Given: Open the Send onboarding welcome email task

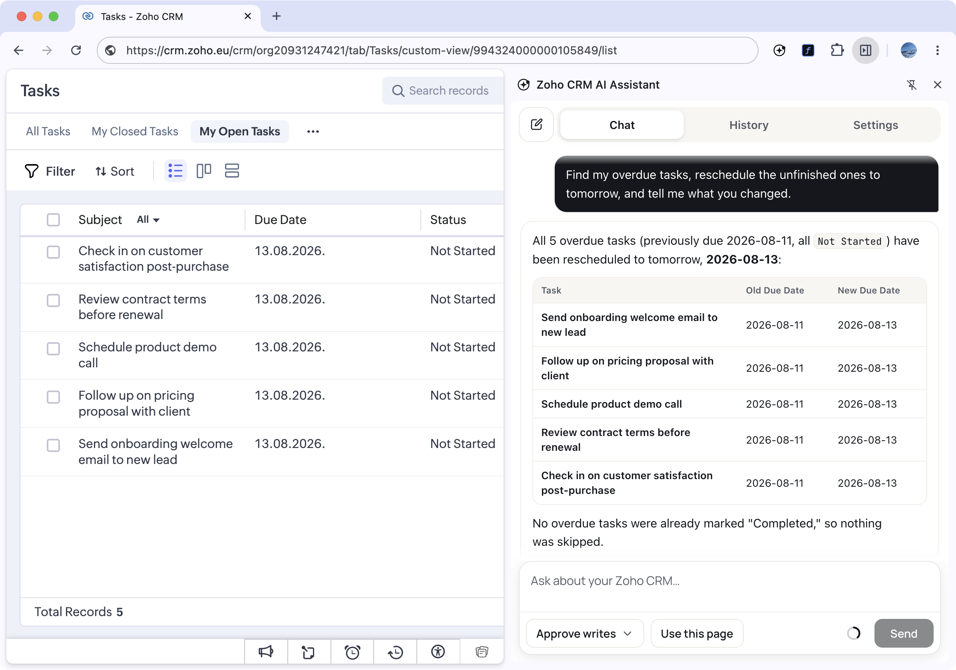Looking at the screenshot, I should click(155, 451).
